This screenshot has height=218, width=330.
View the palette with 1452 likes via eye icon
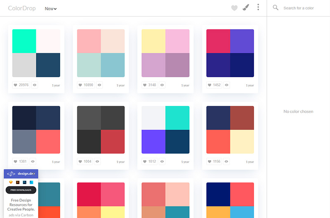(226, 85)
